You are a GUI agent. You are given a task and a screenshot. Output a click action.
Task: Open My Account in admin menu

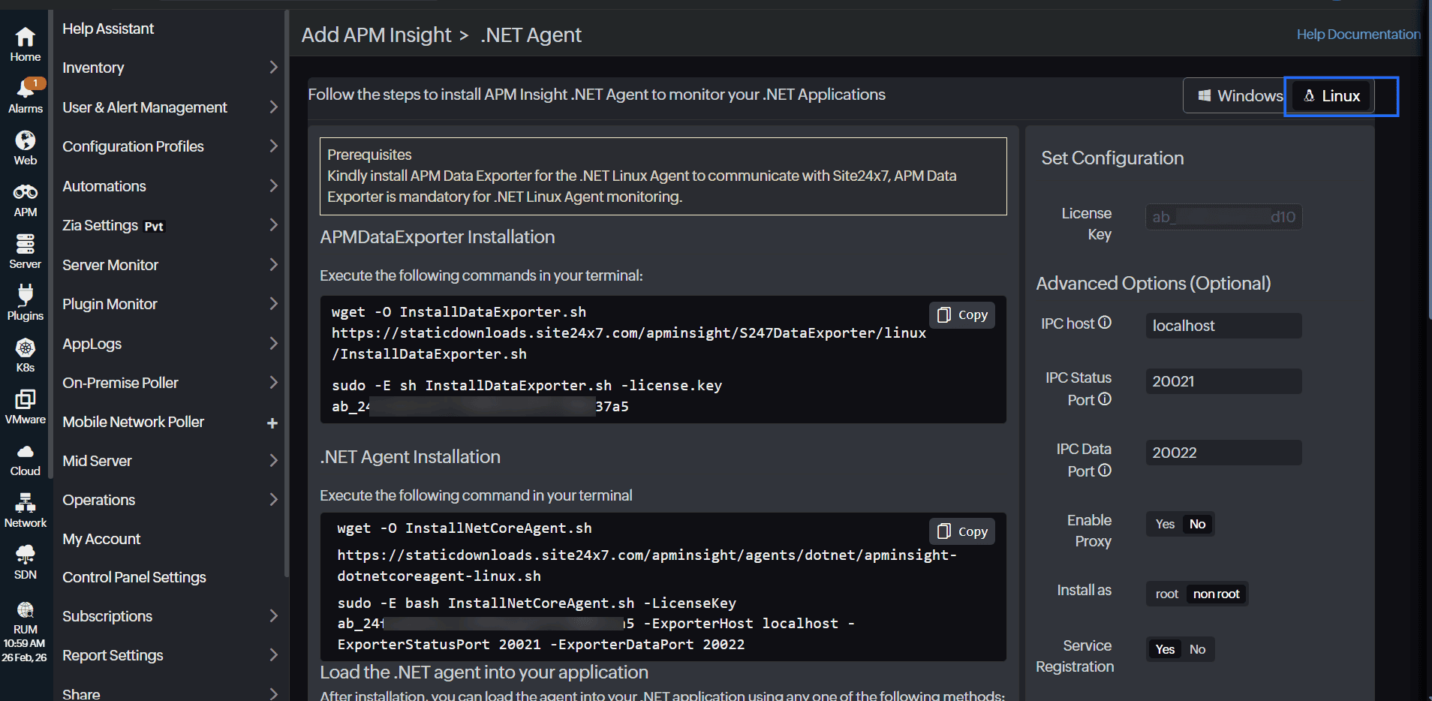tap(101, 539)
